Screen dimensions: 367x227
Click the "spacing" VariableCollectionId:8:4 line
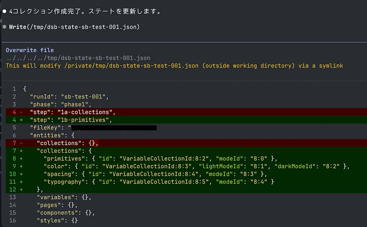click(186, 174)
